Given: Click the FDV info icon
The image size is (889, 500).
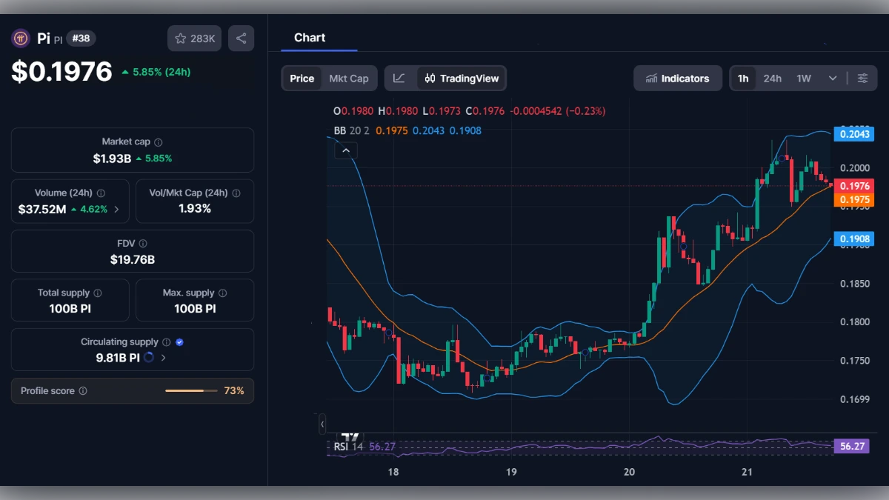Looking at the screenshot, I should pos(143,244).
